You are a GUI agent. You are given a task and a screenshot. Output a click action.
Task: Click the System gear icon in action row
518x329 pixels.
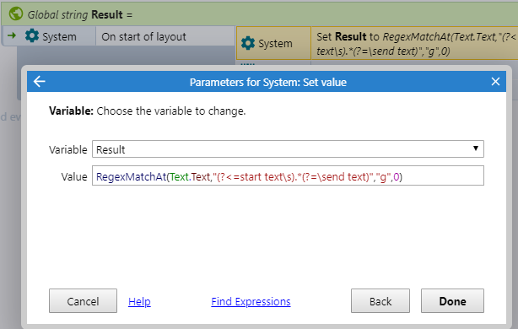pyautogui.click(x=248, y=43)
